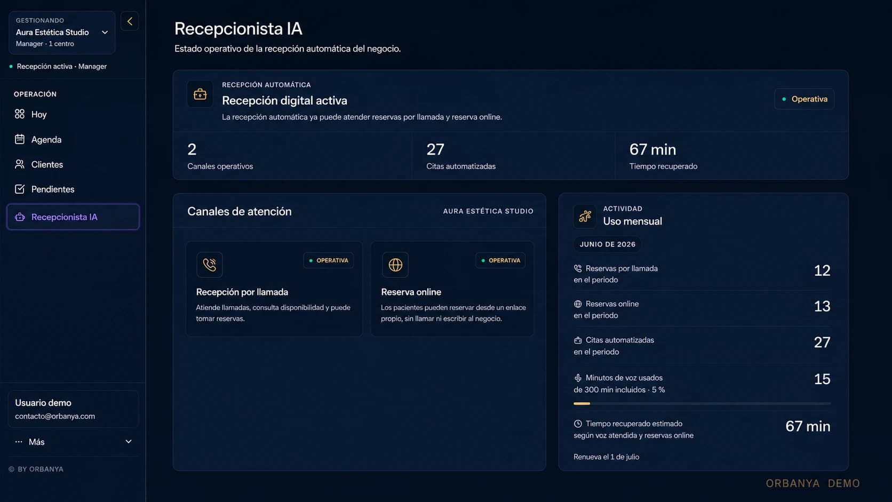The width and height of the screenshot is (892, 502).
Task: Click the phone icon in Recepción por llamada
Action: click(x=210, y=265)
